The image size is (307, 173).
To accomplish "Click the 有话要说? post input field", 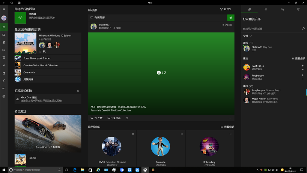I will [x=158, y=18].
